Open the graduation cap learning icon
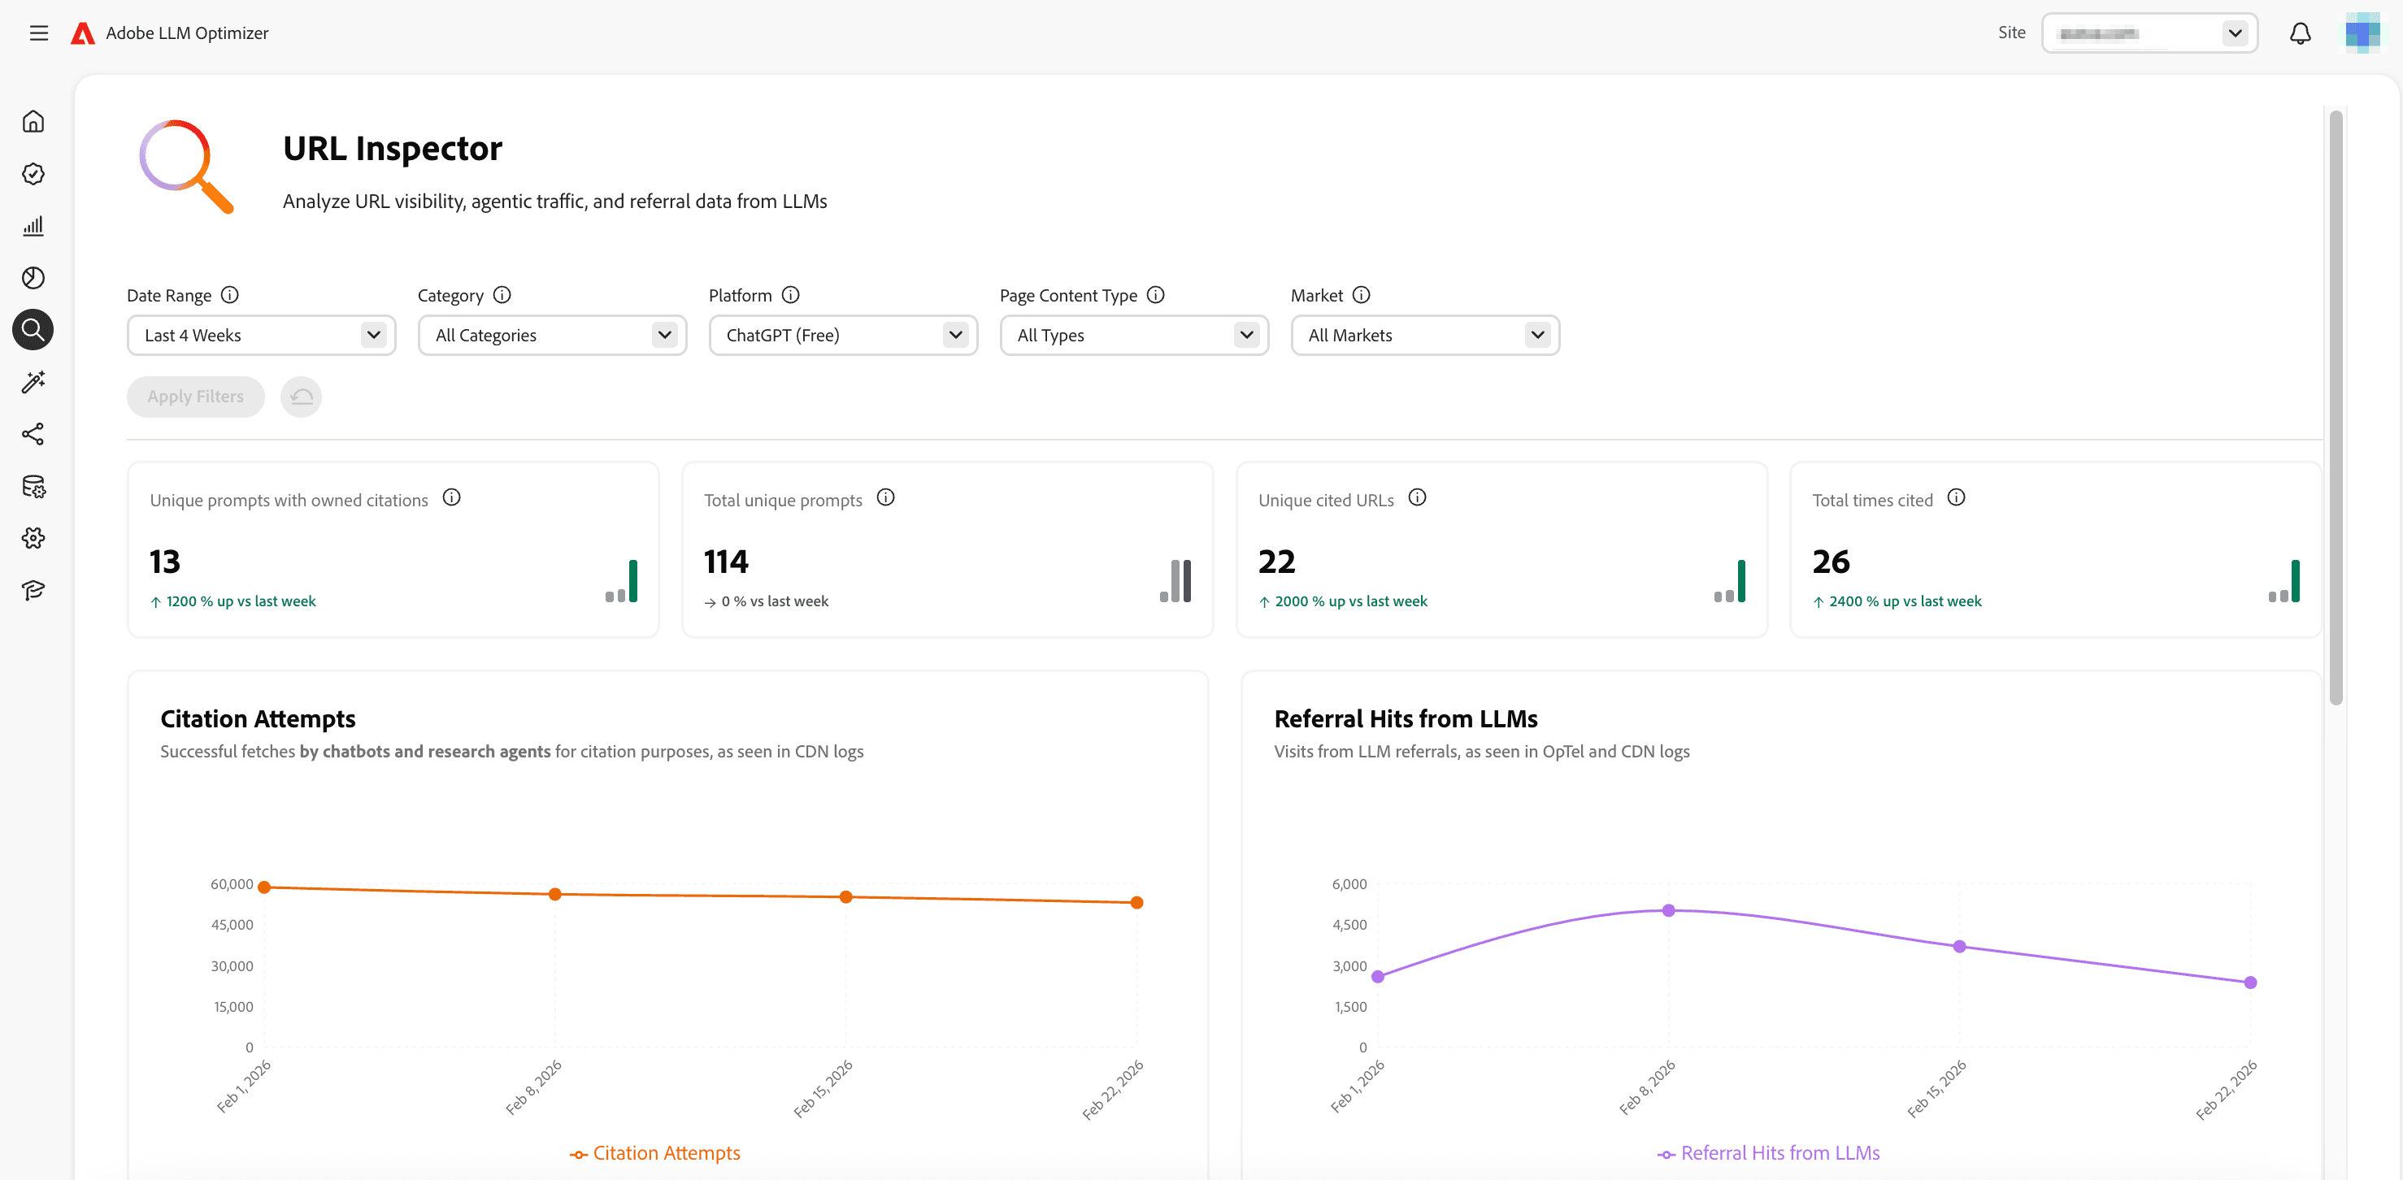 33,591
